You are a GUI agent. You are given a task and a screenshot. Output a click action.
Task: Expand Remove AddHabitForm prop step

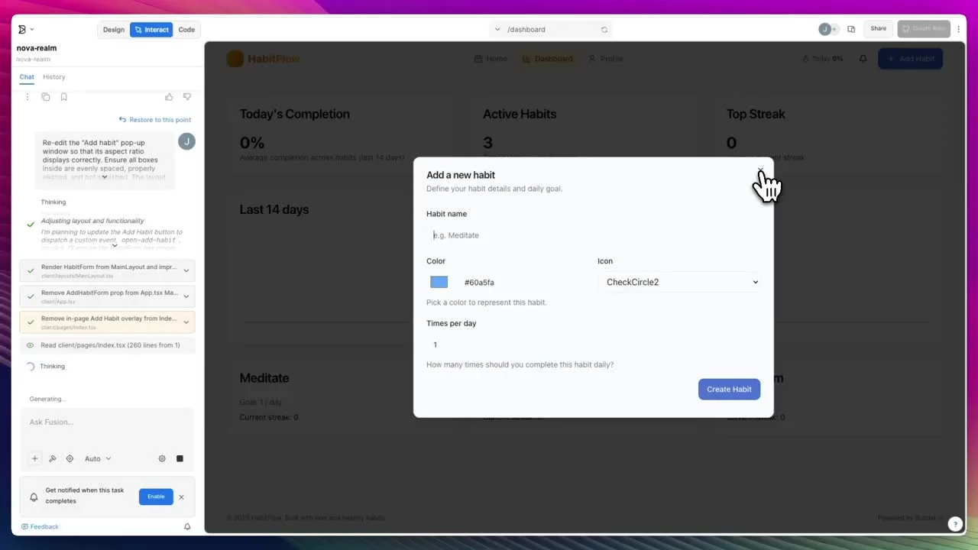point(186,296)
